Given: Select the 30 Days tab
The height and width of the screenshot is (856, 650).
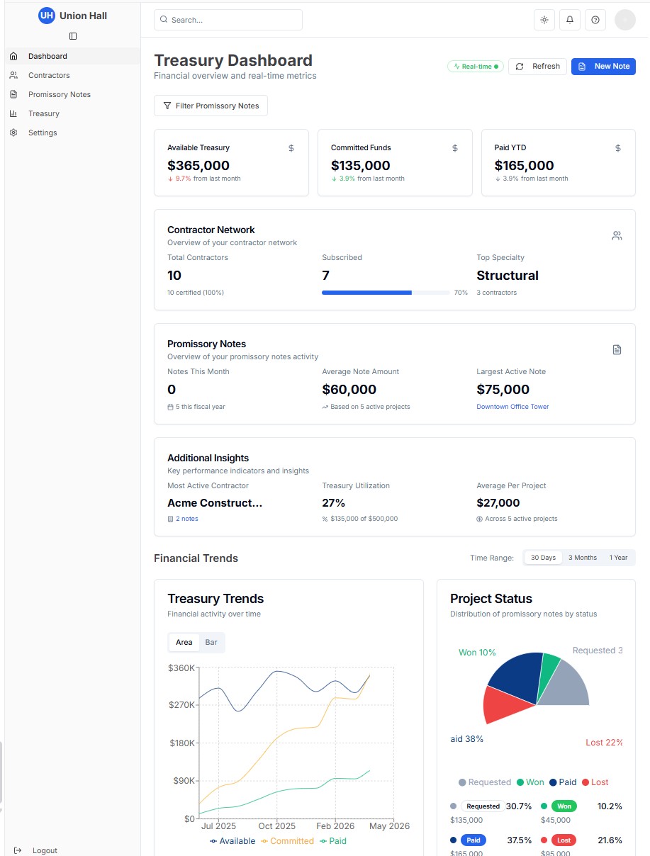Looking at the screenshot, I should pos(542,557).
